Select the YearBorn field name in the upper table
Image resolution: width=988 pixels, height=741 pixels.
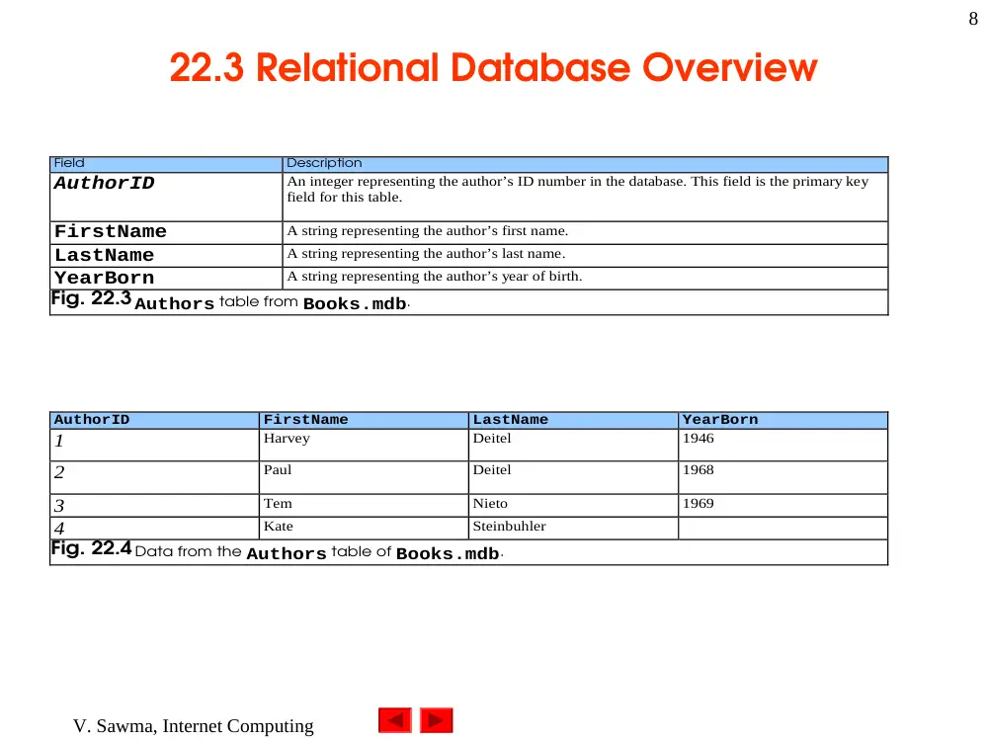166,279
